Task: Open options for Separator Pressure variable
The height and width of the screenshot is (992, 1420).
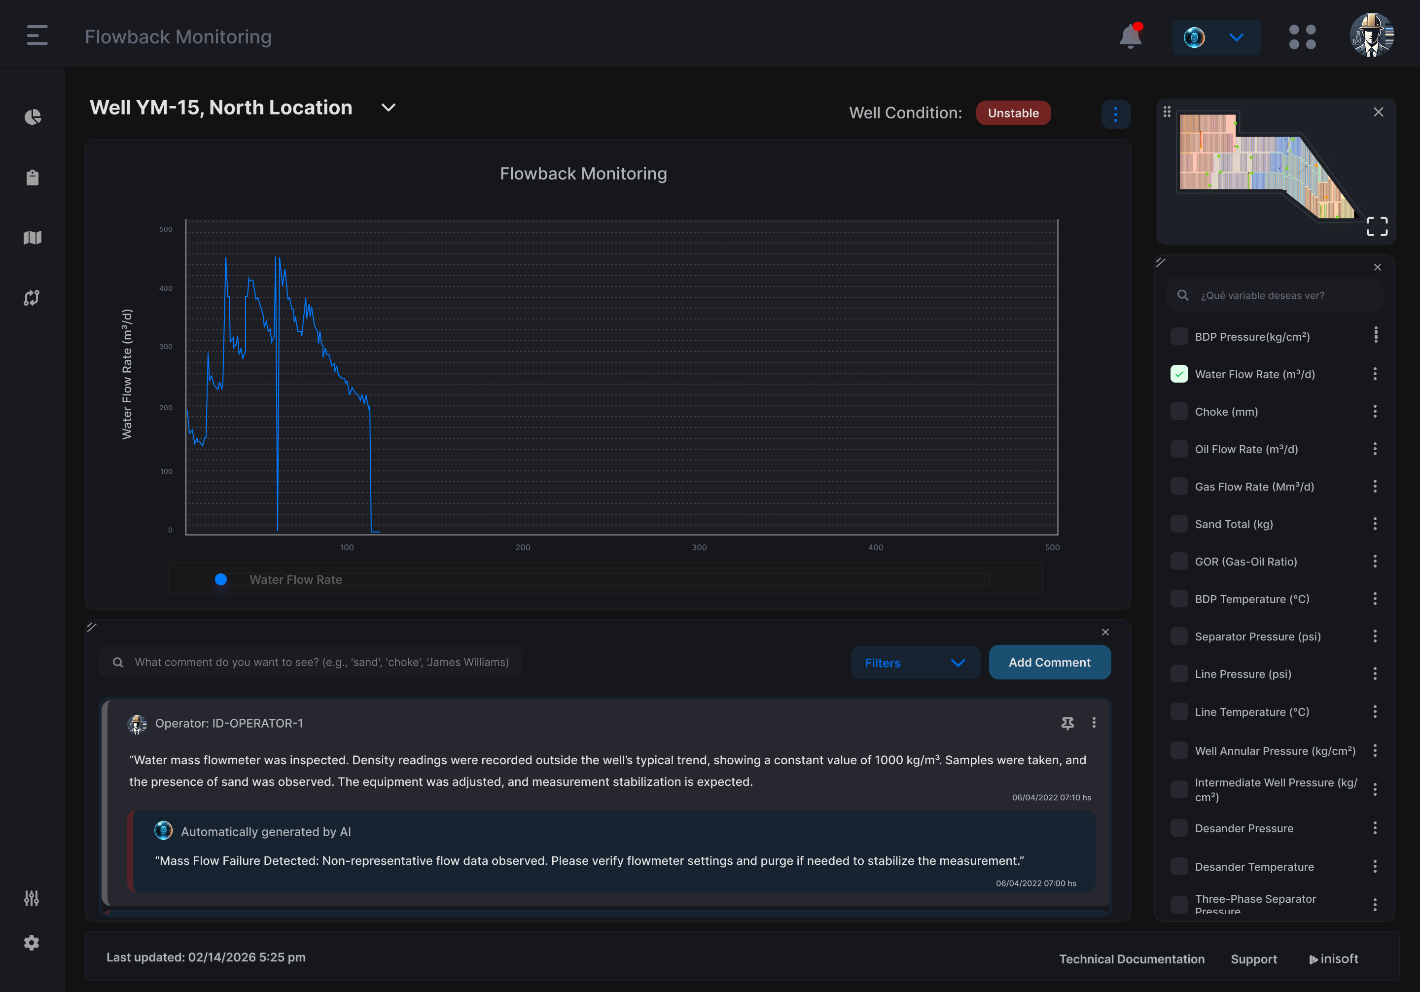Action: click(x=1374, y=636)
